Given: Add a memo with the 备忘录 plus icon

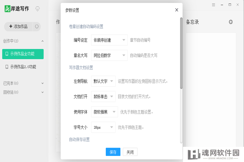Looking at the screenshot, I should coord(231,22).
